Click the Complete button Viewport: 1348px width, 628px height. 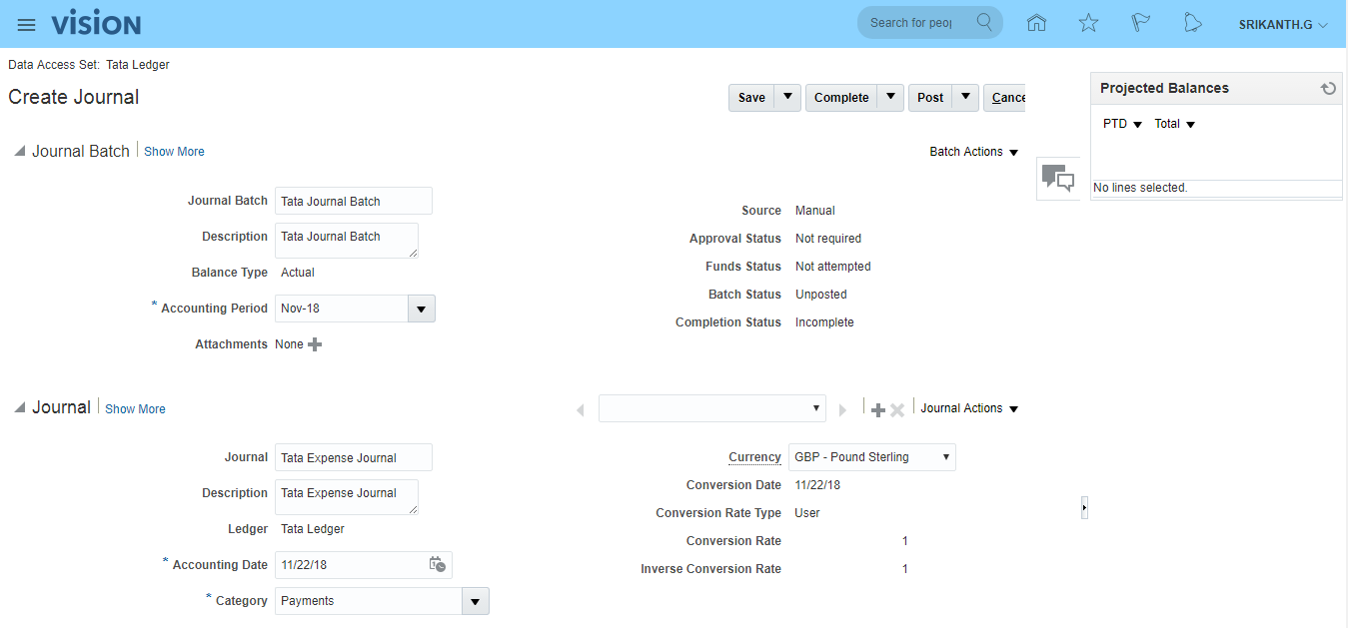point(840,98)
